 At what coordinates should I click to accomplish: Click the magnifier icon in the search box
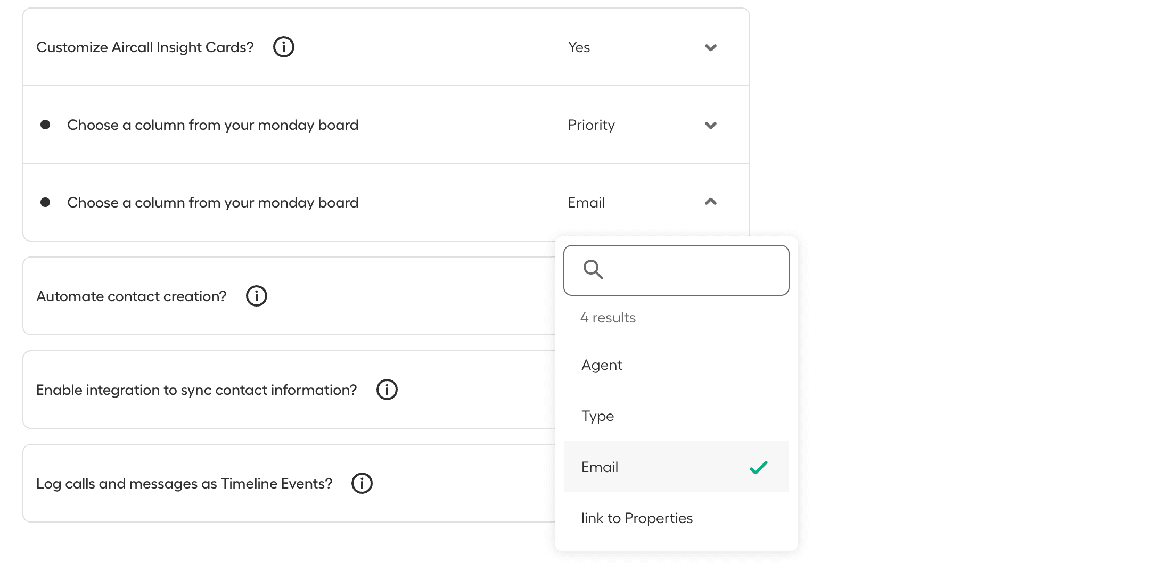click(593, 270)
